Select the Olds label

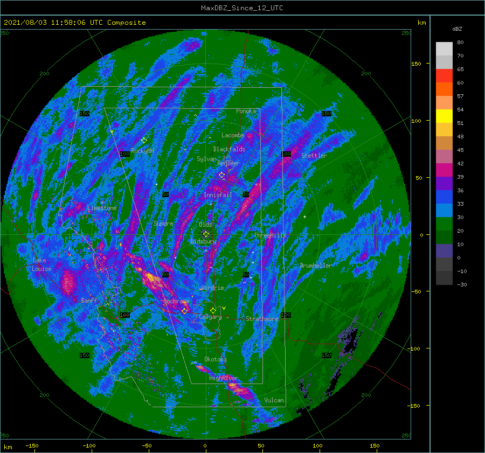pyautogui.click(x=205, y=225)
